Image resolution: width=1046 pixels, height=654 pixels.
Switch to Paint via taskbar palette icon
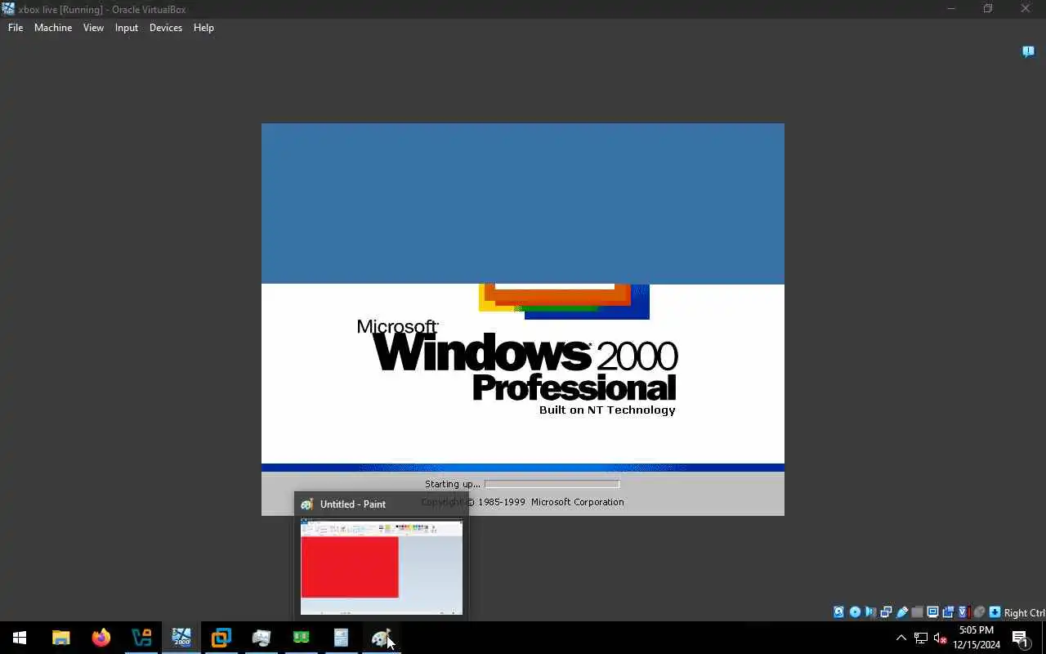point(382,638)
